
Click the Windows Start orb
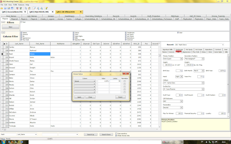pos(3,142)
